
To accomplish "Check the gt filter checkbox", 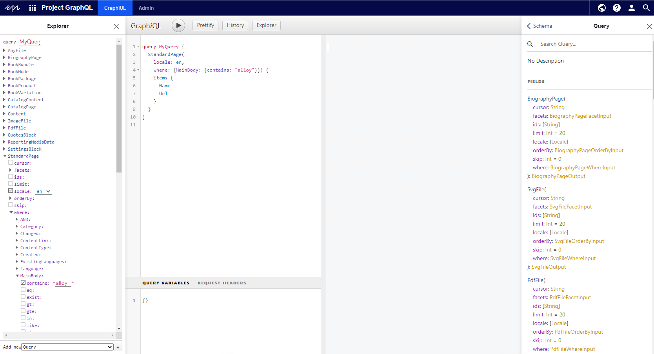I will (x=23, y=304).
